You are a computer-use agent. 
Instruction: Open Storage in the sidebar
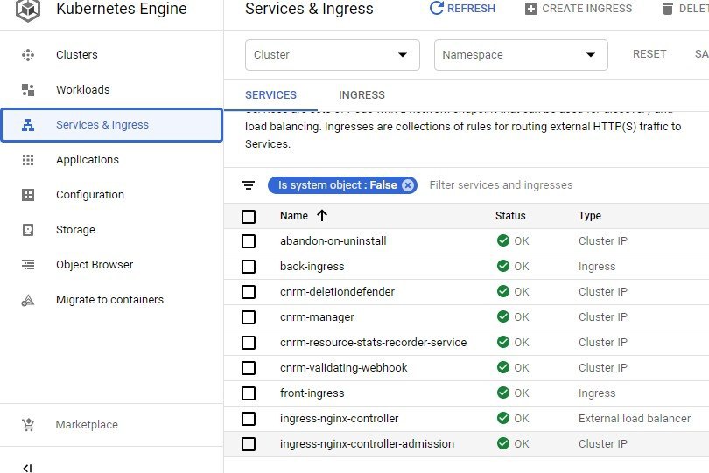[75, 230]
